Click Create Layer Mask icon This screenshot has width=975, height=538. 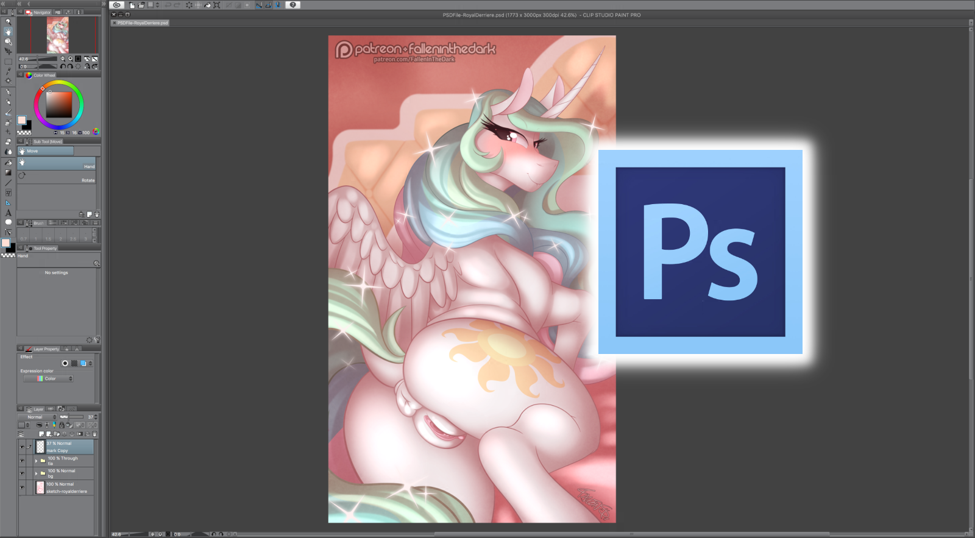click(x=80, y=434)
